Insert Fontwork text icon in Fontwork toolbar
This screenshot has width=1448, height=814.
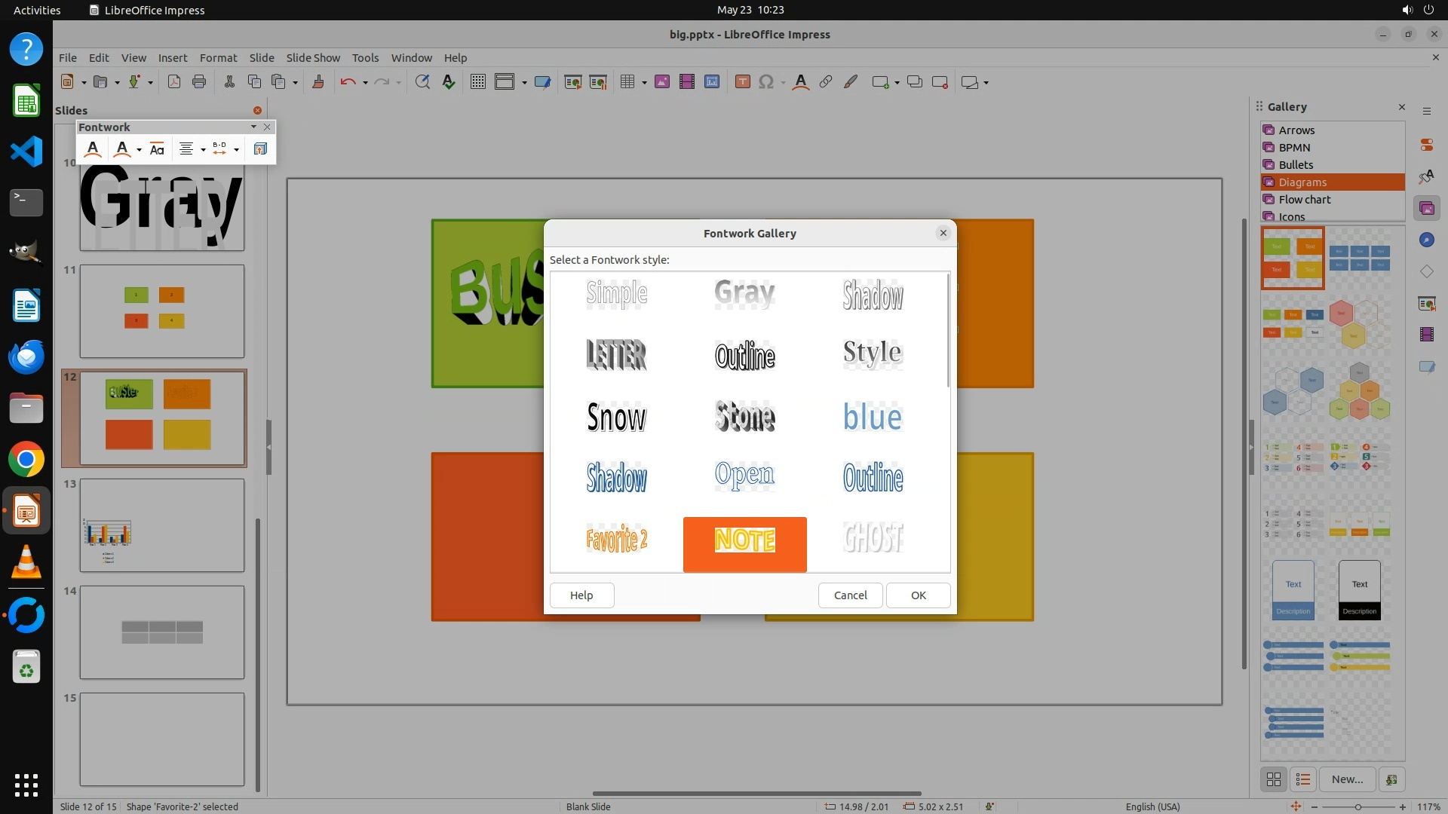[x=93, y=149]
